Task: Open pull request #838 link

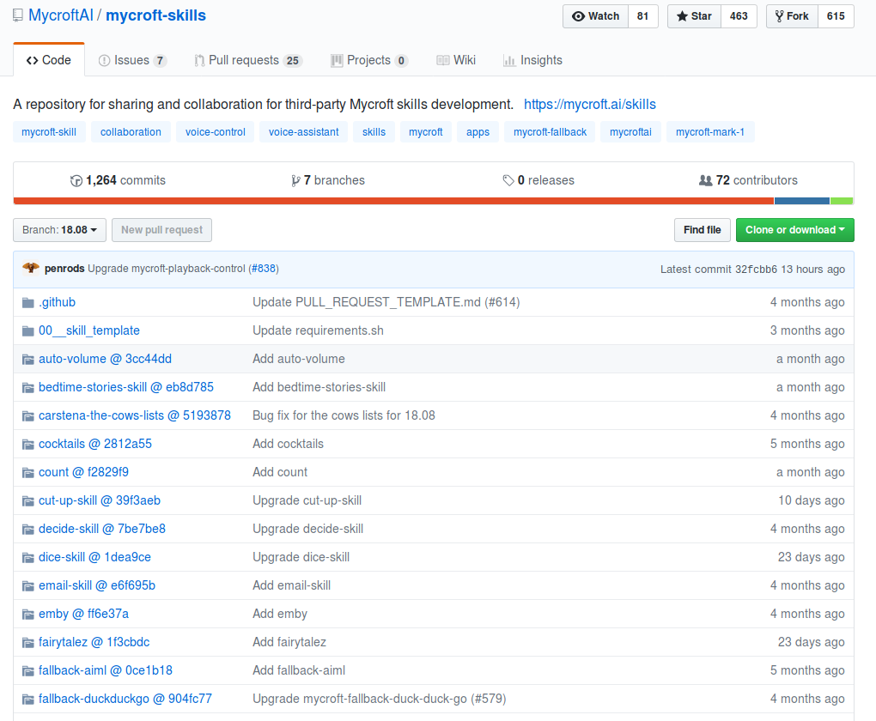Action: (x=264, y=269)
